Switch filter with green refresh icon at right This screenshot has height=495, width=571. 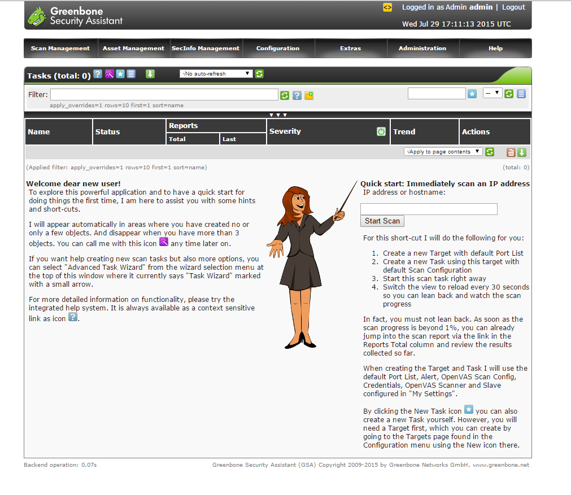coord(509,94)
